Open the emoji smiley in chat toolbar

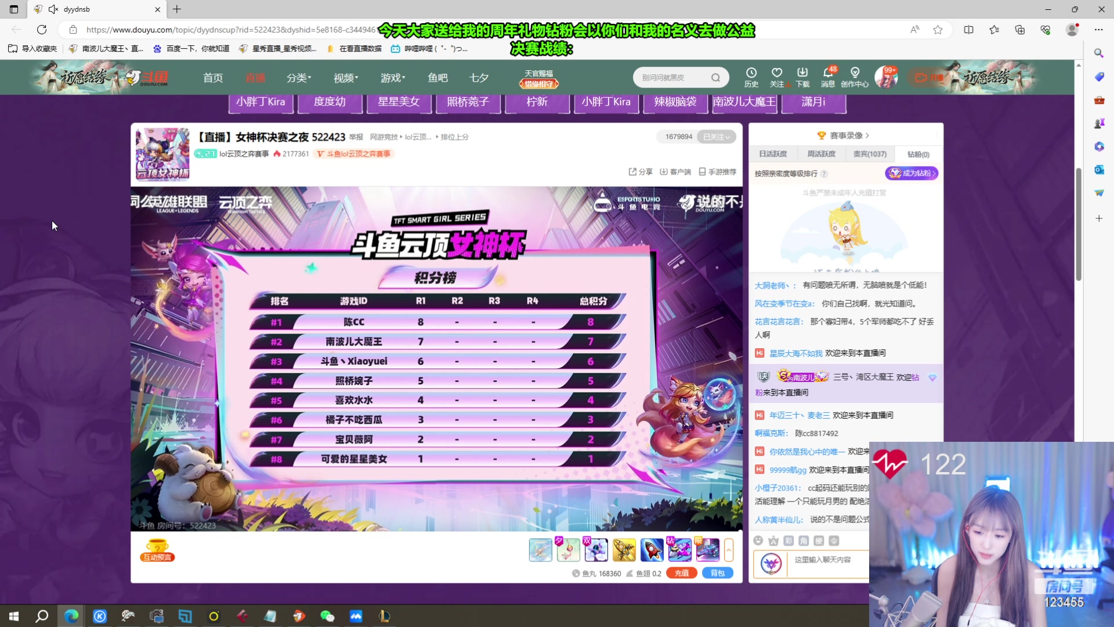758,540
